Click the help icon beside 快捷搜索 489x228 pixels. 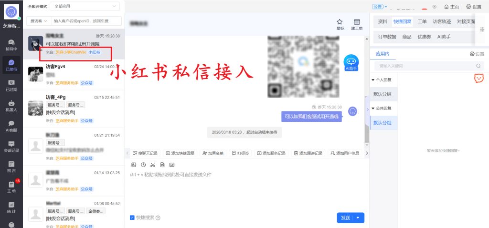158,218
